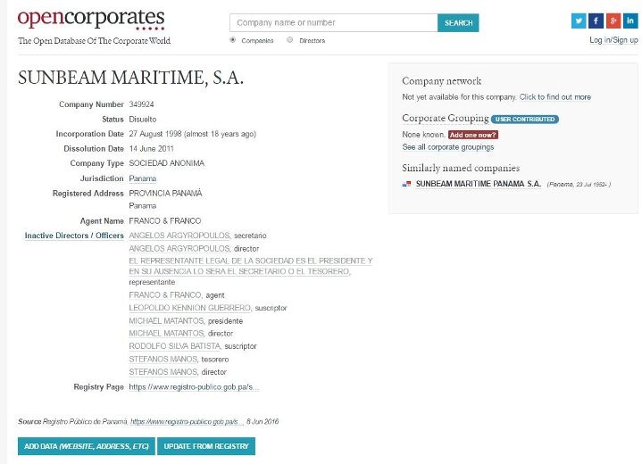
Task: Select the Directors radio button
Action: click(290, 40)
